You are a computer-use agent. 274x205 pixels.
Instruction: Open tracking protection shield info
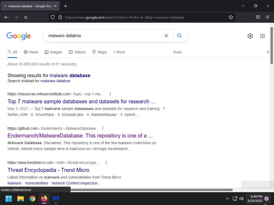tap(53, 17)
